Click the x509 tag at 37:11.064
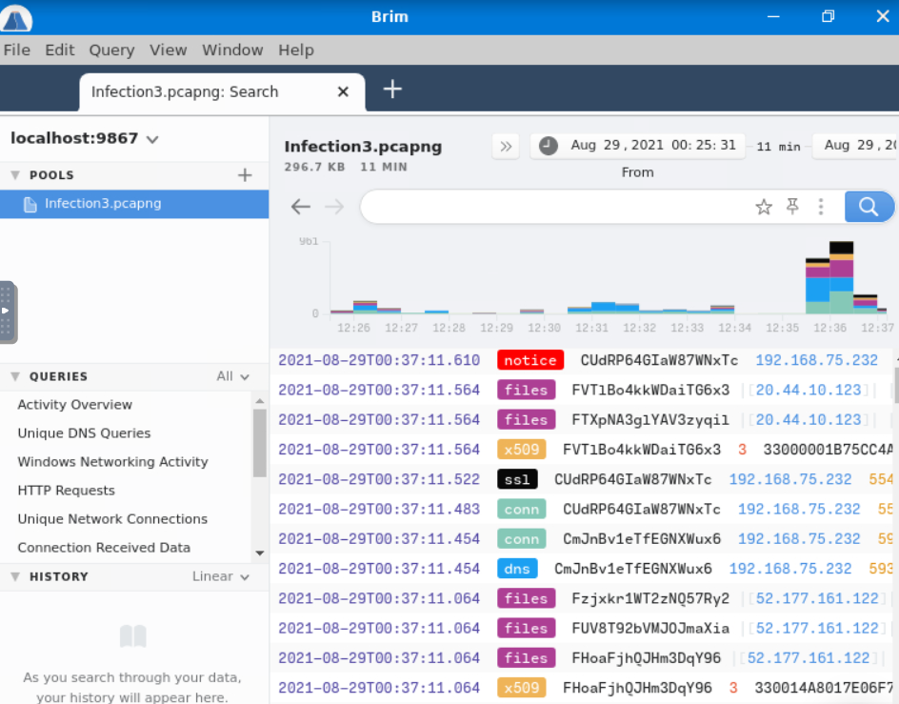899x704 pixels. [x=522, y=688]
